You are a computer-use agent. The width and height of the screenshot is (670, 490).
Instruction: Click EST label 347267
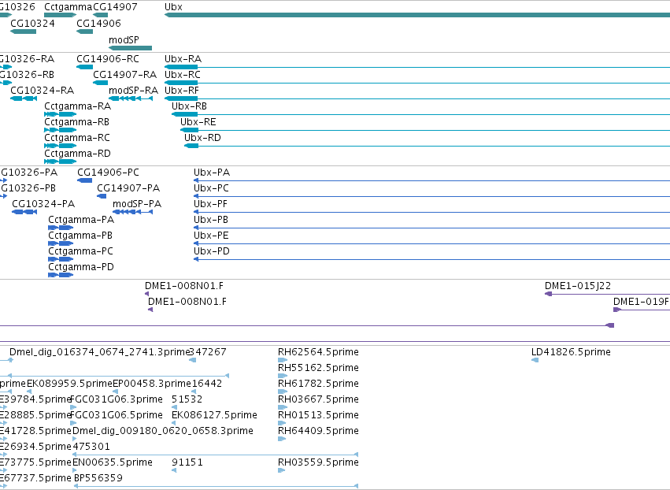coord(208,352)
